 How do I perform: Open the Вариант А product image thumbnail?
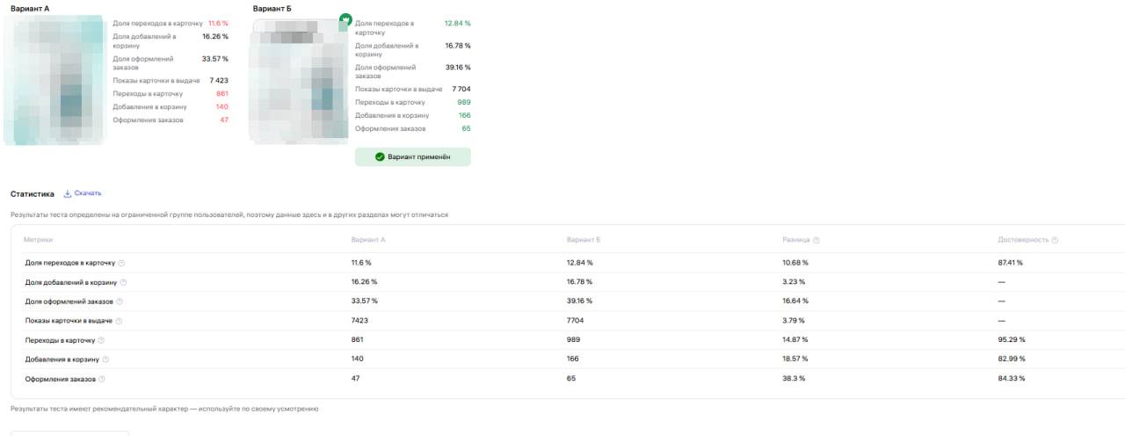(54, 81)
